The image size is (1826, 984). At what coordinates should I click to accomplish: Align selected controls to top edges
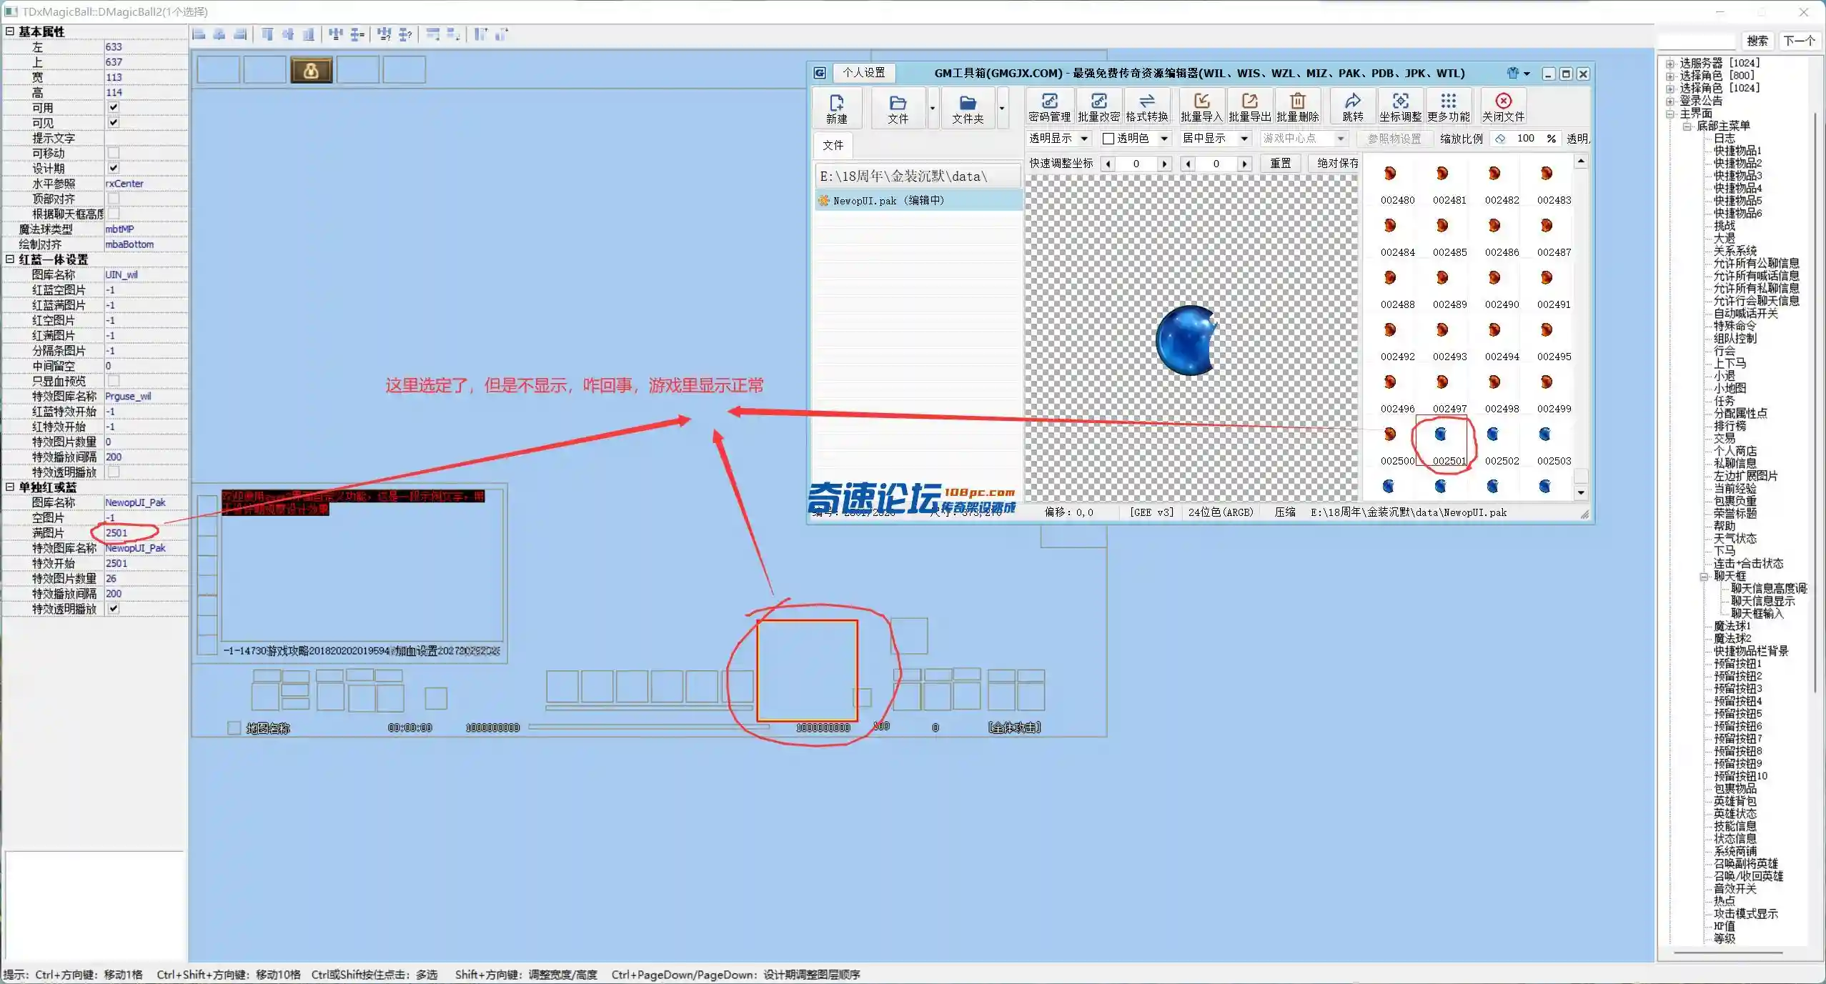pos(267,34)
